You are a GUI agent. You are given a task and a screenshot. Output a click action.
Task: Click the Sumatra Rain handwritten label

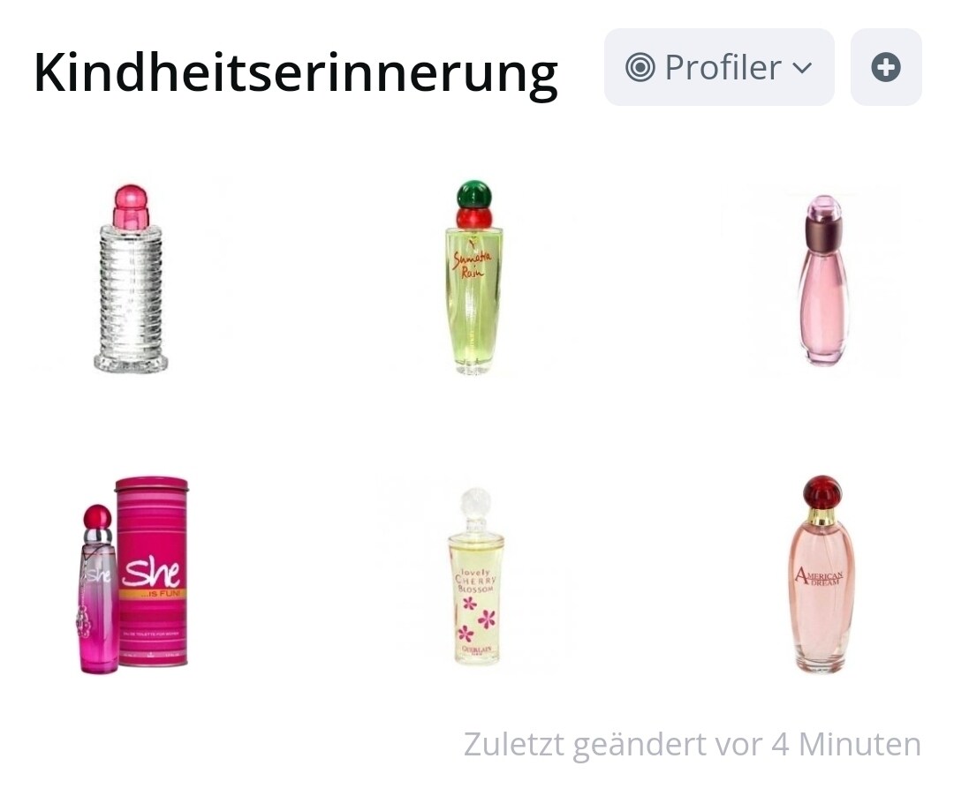coord(472,263)
